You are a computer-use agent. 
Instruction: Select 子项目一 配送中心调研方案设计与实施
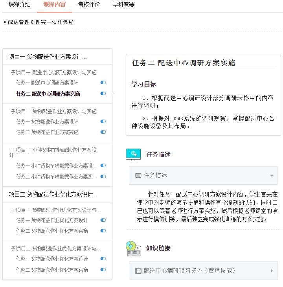(53, 72)
